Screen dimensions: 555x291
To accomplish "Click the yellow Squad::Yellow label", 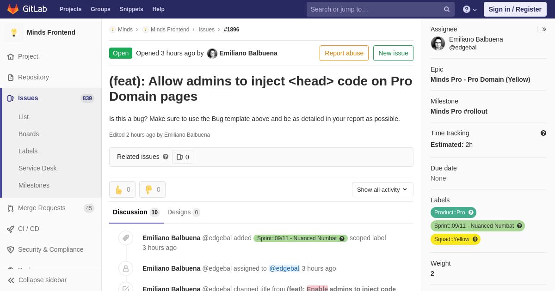I will [x=456, y=239].
